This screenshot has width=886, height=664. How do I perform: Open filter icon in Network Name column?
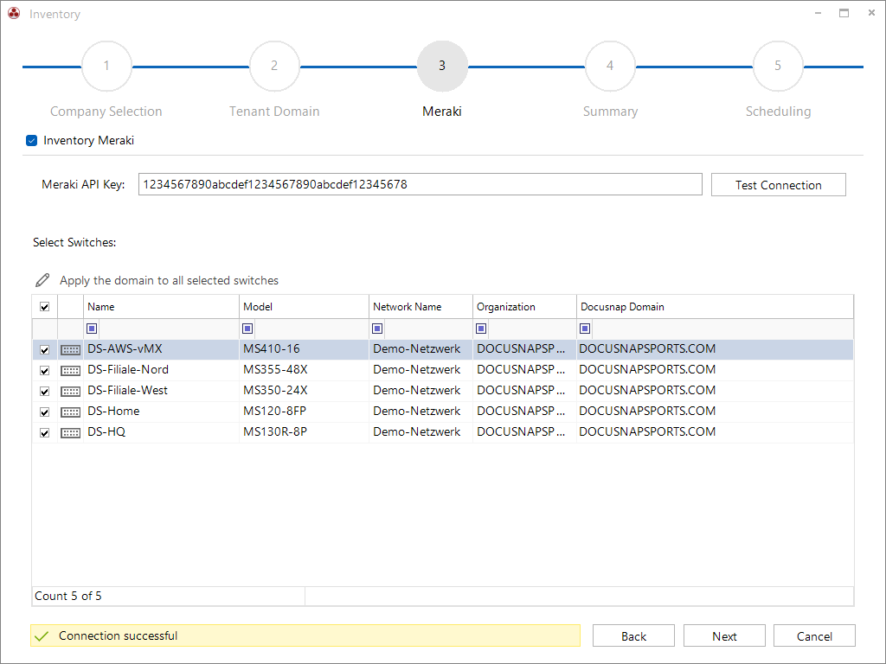(x=377, y=329)
